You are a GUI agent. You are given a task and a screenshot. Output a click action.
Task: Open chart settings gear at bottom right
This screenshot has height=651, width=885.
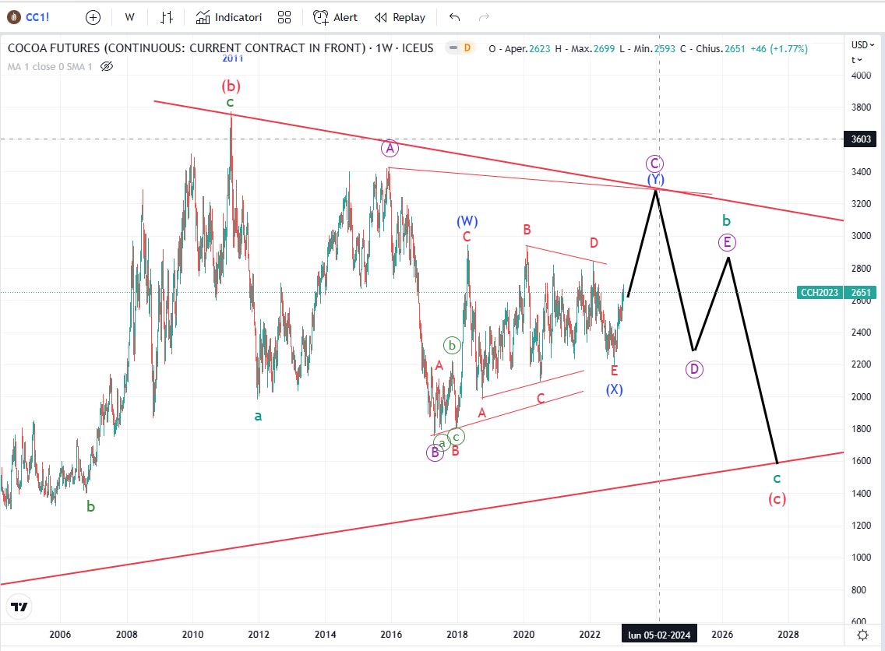(x=863, y=635)
